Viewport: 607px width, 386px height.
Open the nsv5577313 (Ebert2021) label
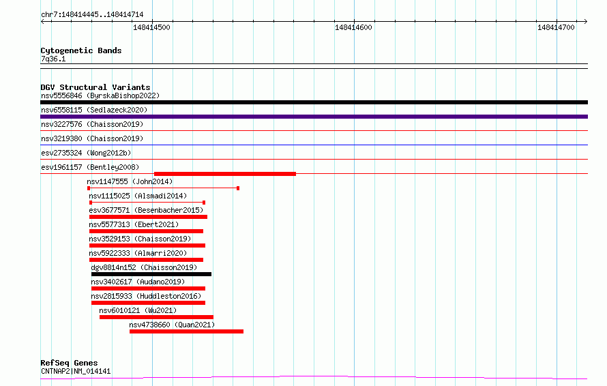point(134,224)
